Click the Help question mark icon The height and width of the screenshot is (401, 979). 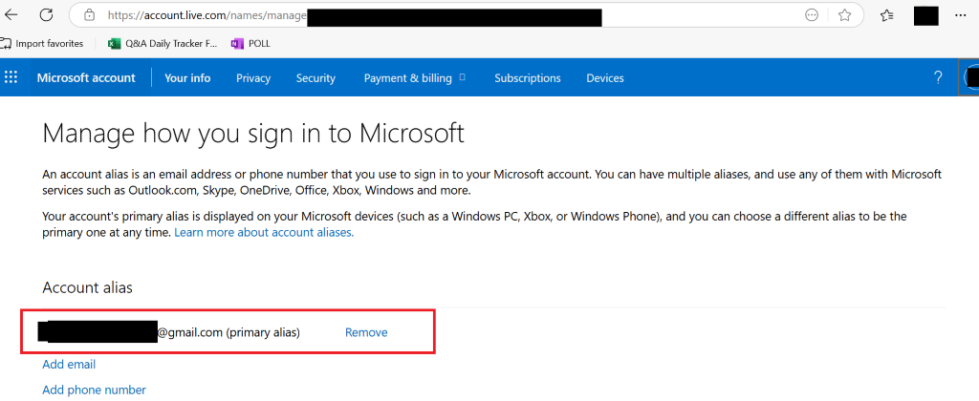[x=938, y=78]
